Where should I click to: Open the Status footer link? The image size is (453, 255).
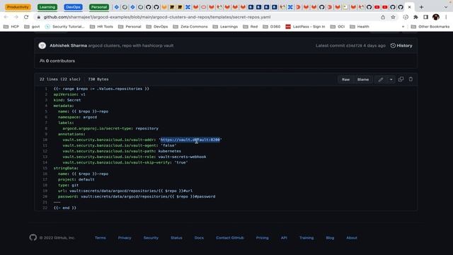[176, 238]
